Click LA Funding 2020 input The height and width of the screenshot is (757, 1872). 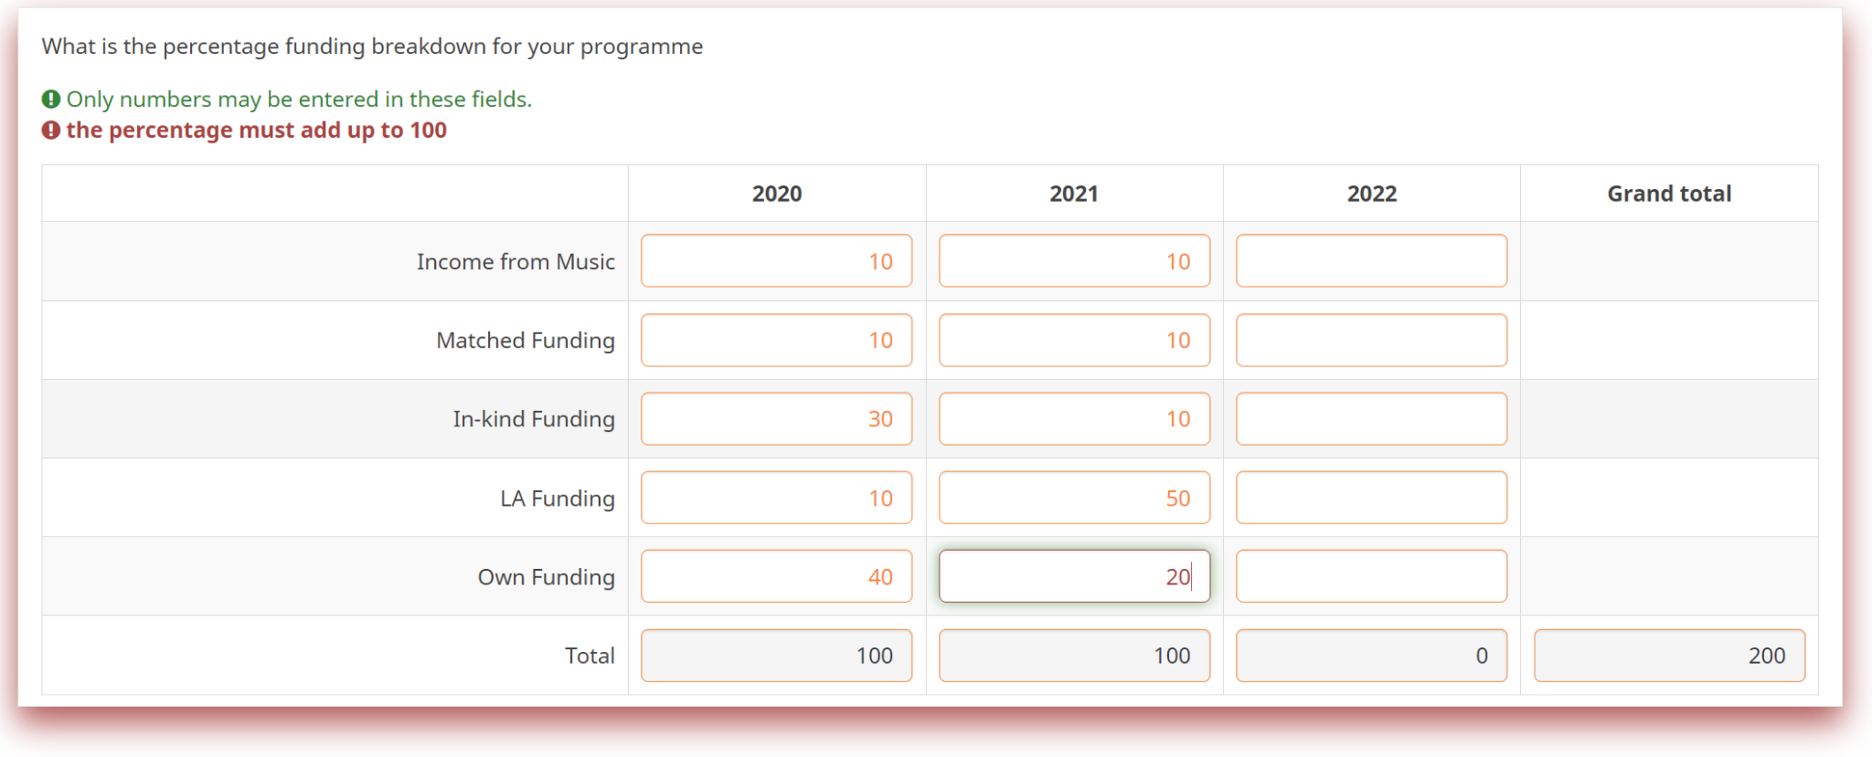coord(776,498)
